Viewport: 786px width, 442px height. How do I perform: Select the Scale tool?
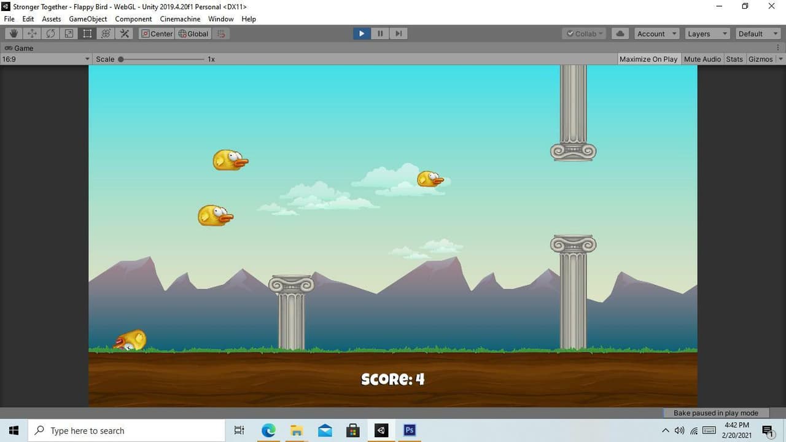[69, 34]
